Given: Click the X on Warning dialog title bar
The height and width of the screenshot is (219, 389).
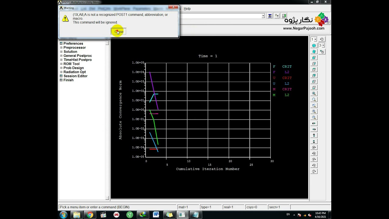Looking at the screenshot, I should (174, 7).
